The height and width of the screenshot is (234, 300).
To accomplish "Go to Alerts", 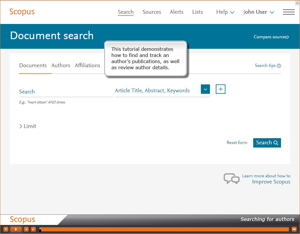I will tap(177, 12).
